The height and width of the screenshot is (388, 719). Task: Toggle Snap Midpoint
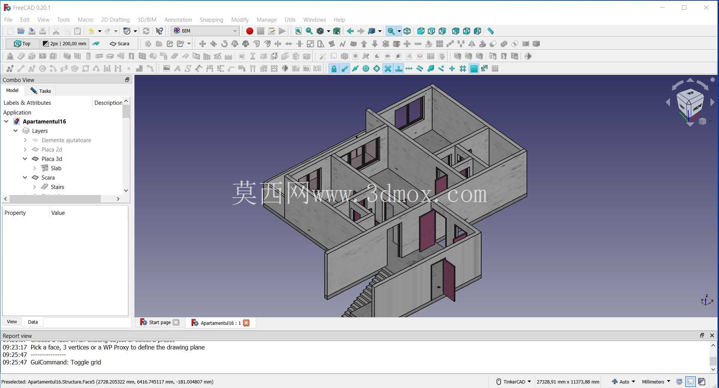click(355, 68)
